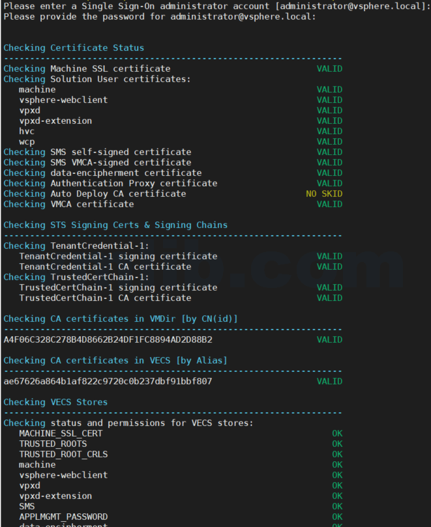Click OK status of MACHINE_SSL_CERT

pos(337,433)
